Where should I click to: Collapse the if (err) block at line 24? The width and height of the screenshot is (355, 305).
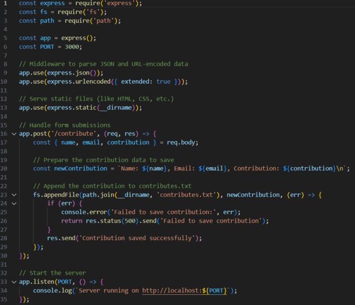click(x=14, y=203)
